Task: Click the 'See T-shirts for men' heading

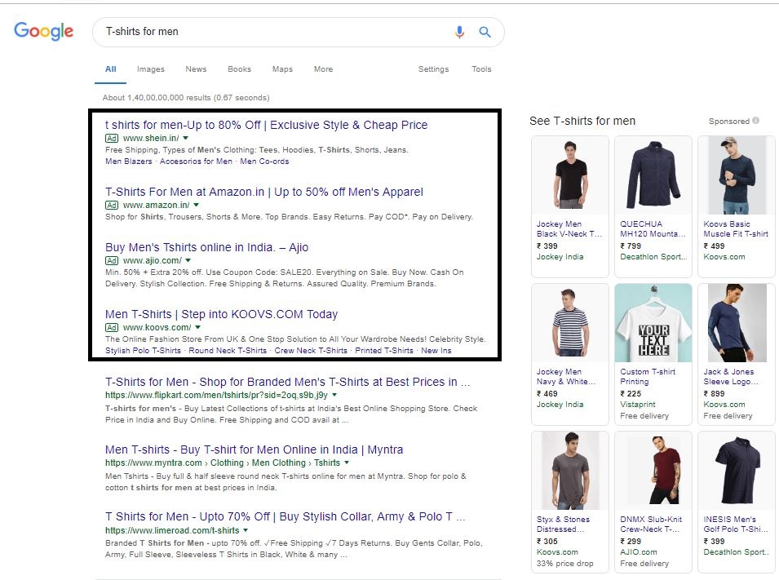Action: tap(582, 121)
